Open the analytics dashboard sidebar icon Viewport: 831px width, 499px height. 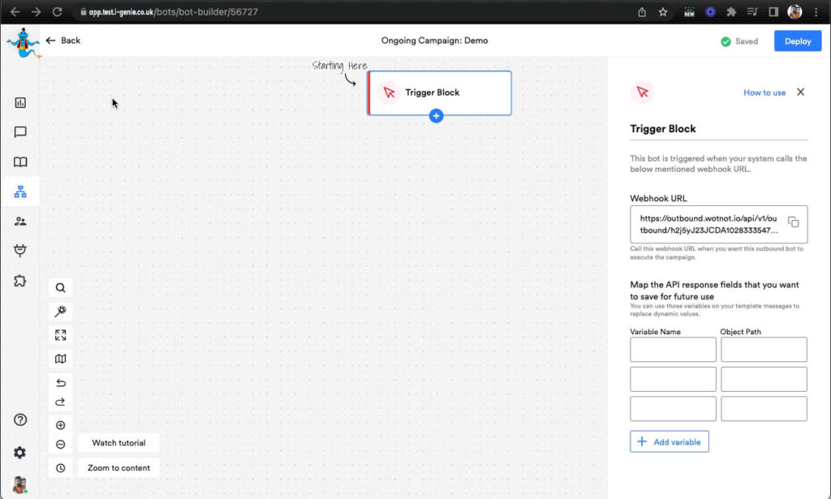(20, 103)
